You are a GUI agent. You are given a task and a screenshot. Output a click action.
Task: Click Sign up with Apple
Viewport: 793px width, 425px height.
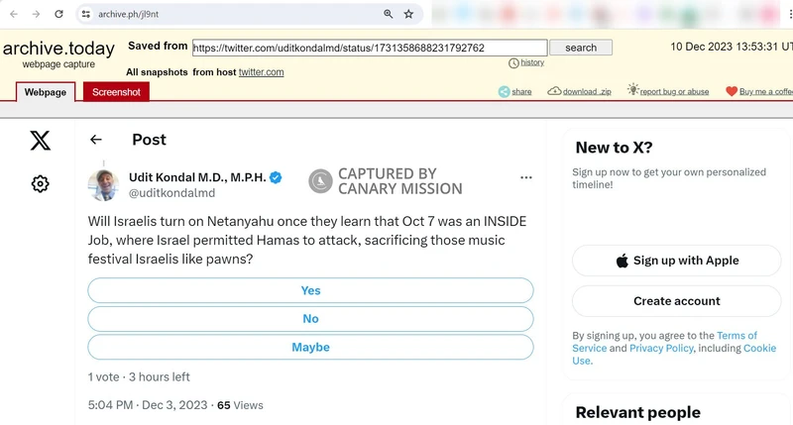676,261
